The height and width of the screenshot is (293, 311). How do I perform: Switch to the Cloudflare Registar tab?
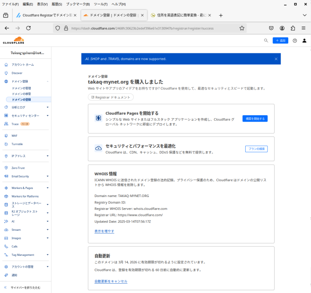coord(46,15)
